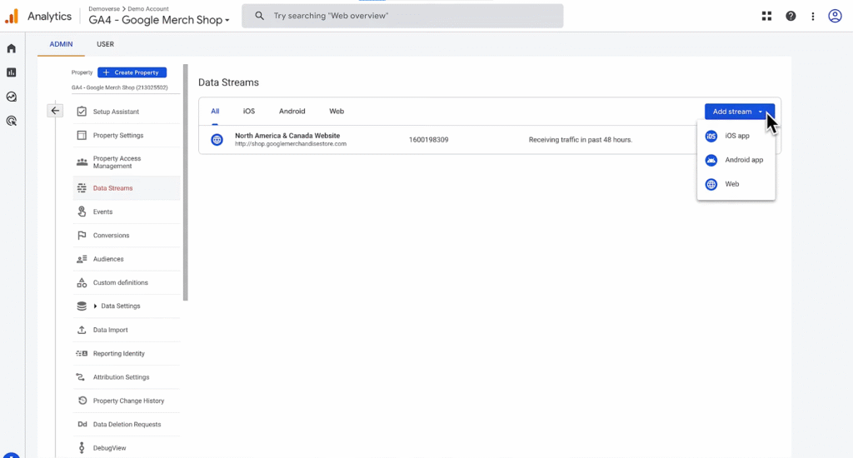Screen dimensions: 853x458
Task: Select the iOS streams tab
Action: point(248,111)
